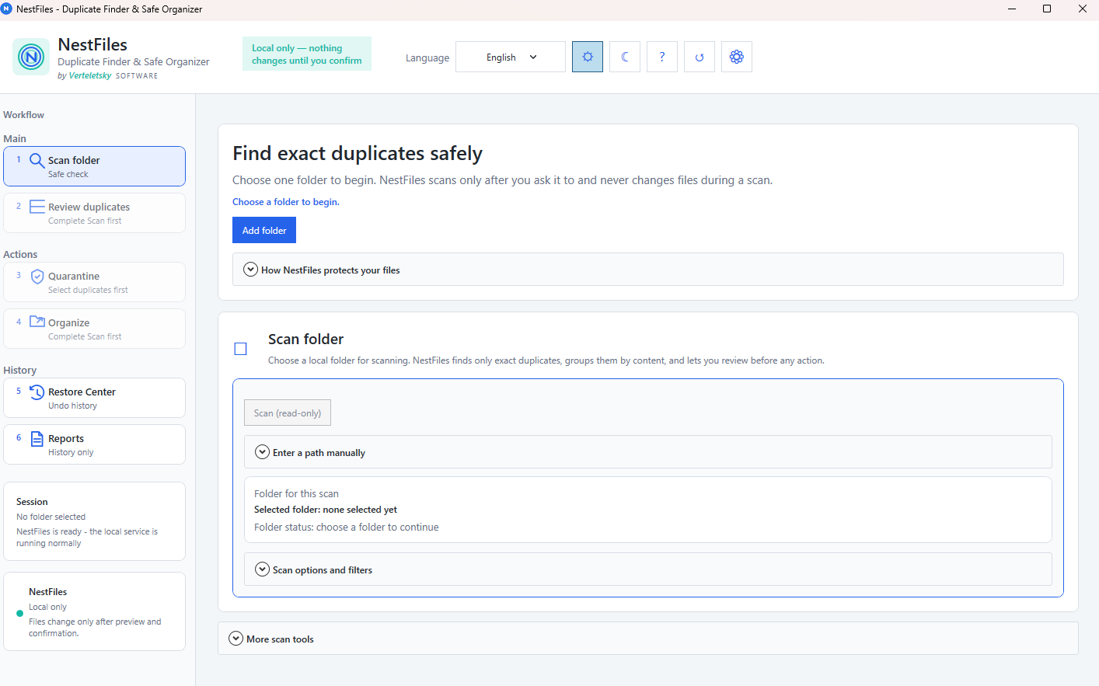This screenshot has width=1099, height=686.
Task: Open Restore Center step
Action: [x=95, y=398]
